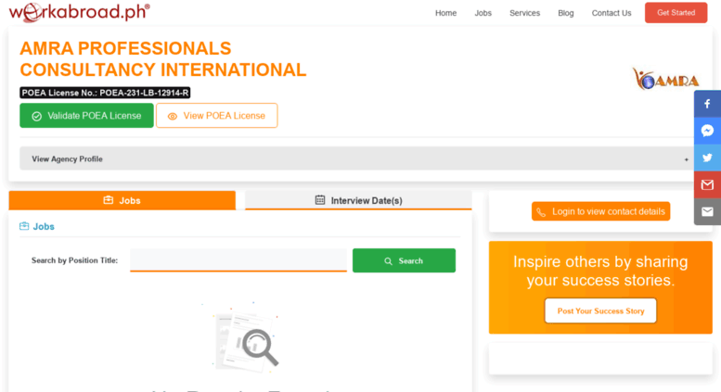Open the Jobs navigation menu item
The image size is (721, 392).
tap(483, 13)
